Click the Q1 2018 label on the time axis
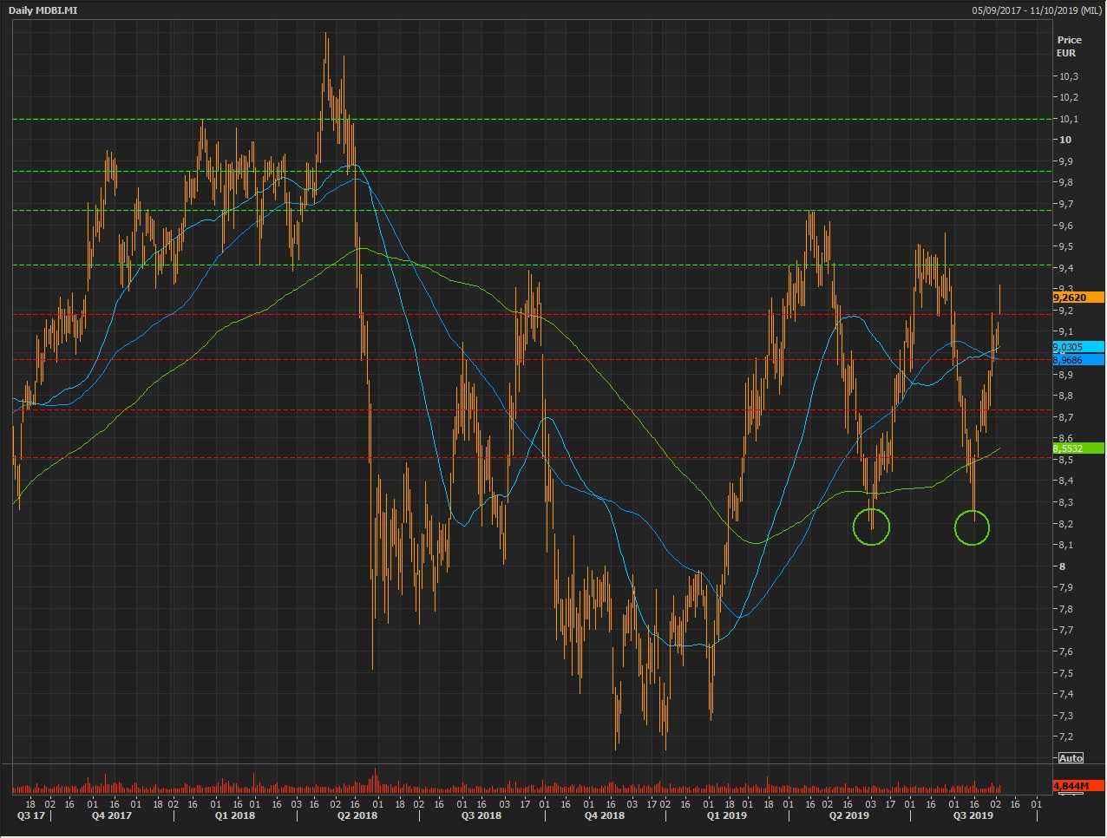The image size is (1107, 838). [x=235, y=815]
